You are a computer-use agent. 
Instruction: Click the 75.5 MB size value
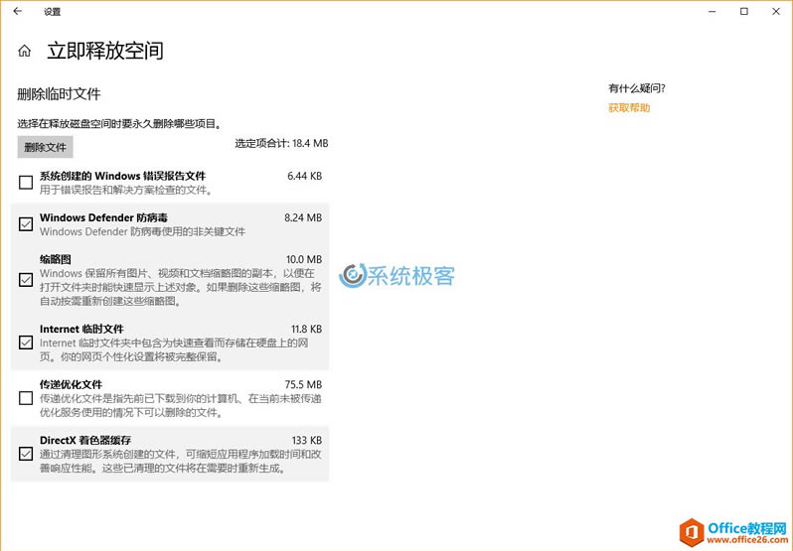[x=303, y=384]
